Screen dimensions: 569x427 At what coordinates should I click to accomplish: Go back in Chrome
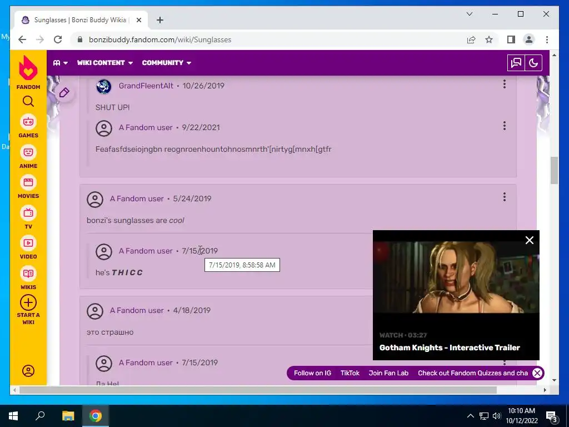click(22, 39)
